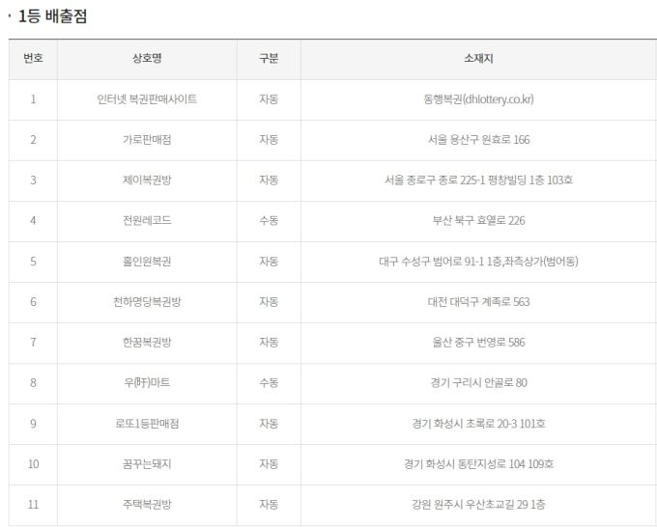Click row number 4 cell
This screenshot has width=657, height=527.
point(33,221)
